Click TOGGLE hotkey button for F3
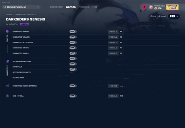The width and height of the screenshot is (185, 128). point(113,43)
